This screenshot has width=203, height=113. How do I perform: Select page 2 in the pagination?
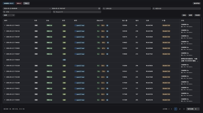pyautogui.click(x=180, y=109)
